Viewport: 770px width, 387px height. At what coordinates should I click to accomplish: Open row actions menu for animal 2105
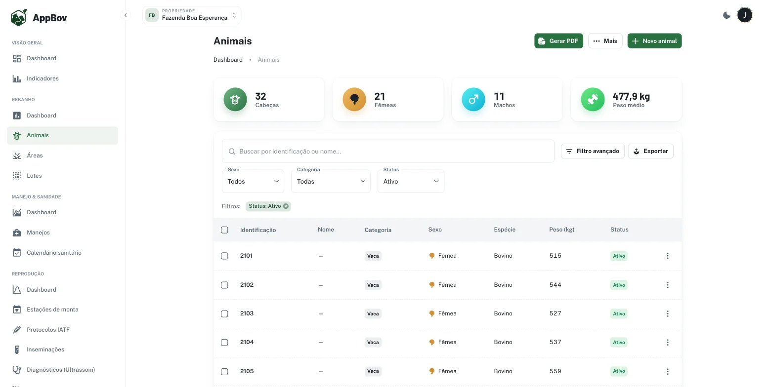pos(668,371)
